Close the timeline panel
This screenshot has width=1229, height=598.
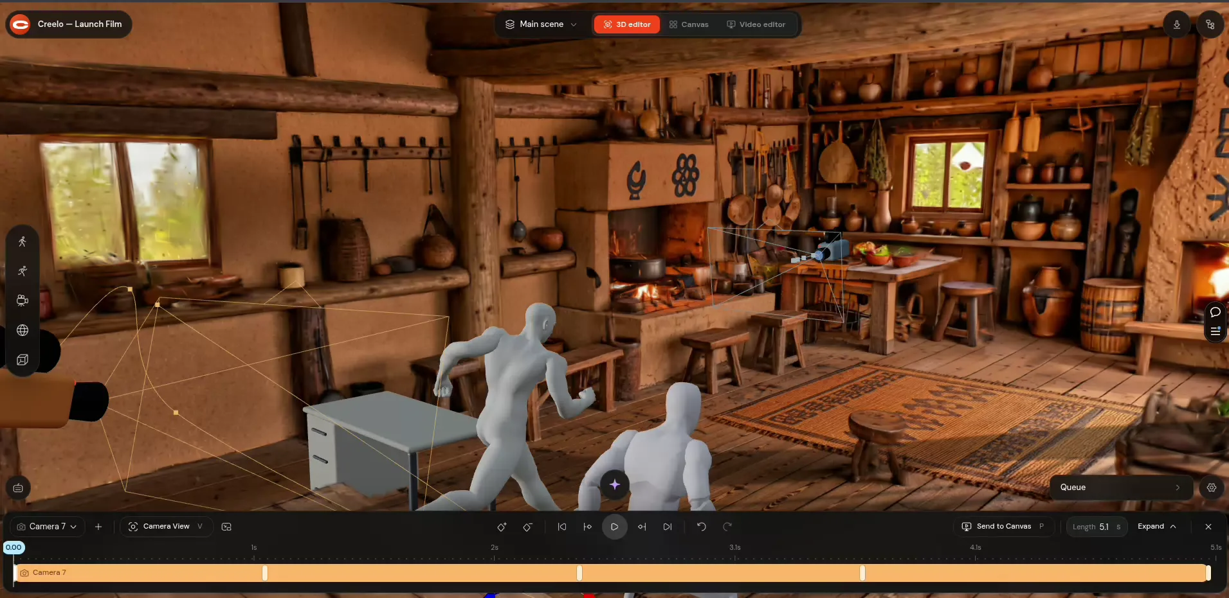(1208, 527)
